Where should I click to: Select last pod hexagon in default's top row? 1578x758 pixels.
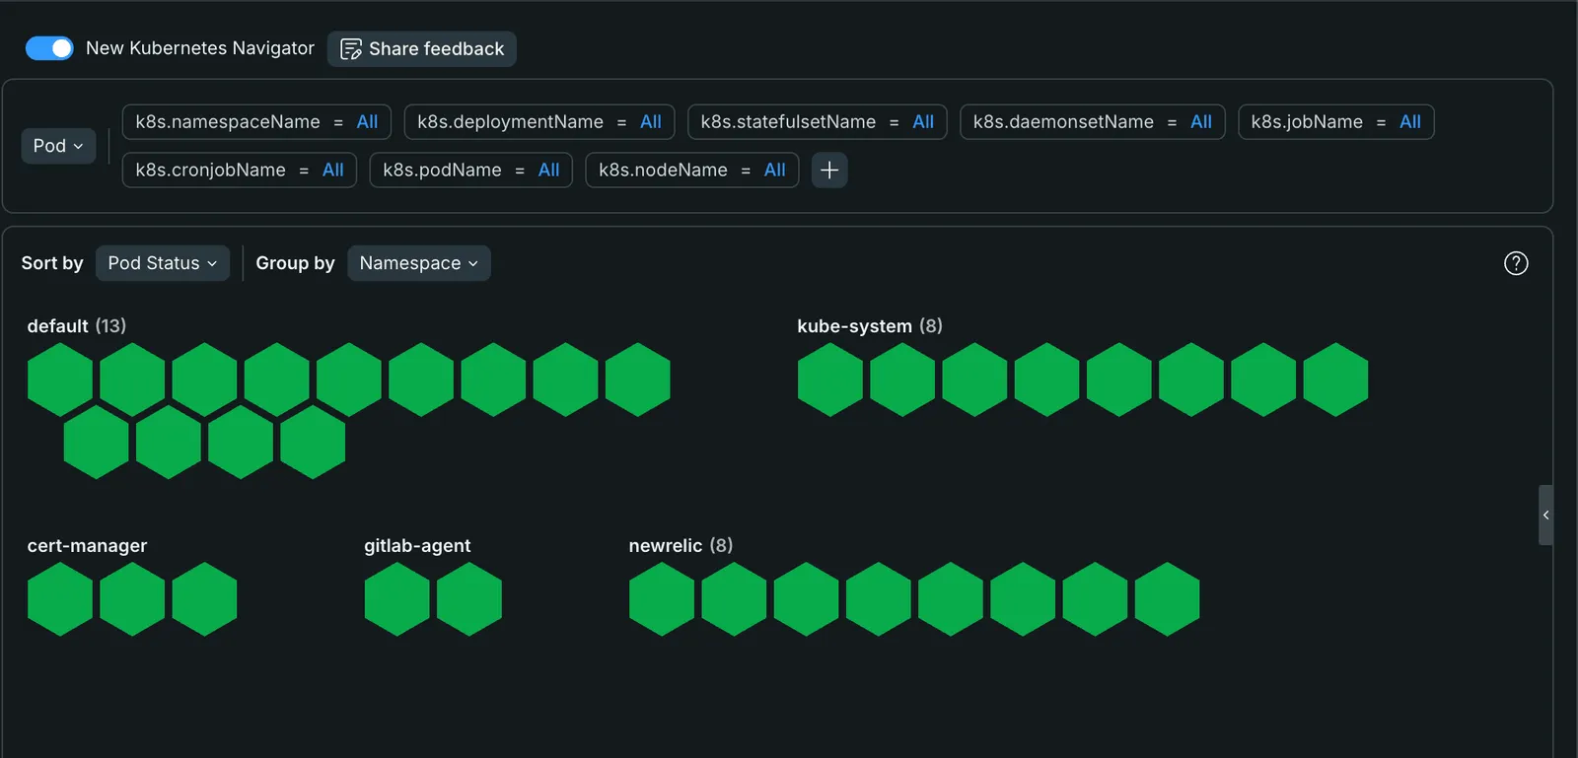tap(638, 379)
